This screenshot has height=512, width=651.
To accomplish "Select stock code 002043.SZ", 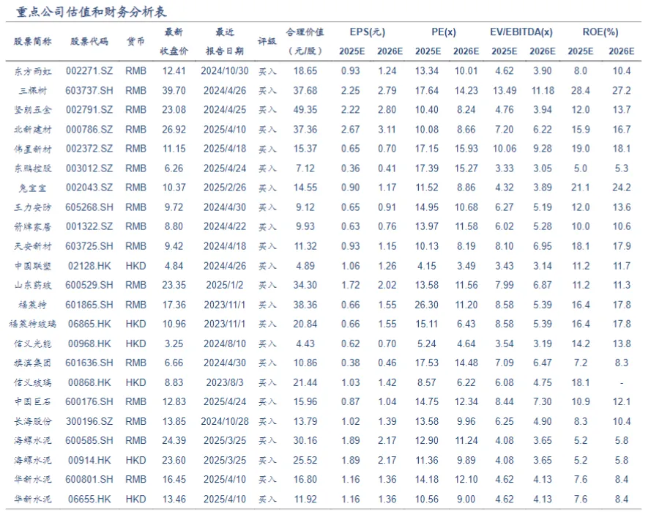I will click(89, 188).
